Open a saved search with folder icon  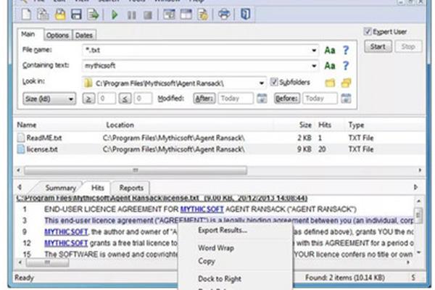pos(59,14)
